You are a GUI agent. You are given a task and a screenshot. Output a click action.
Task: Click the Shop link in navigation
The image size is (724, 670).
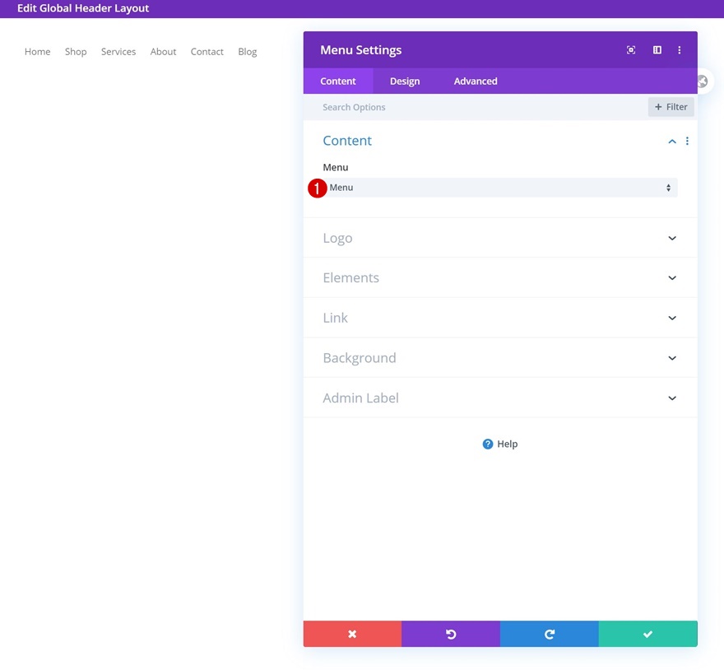[76, 52]
